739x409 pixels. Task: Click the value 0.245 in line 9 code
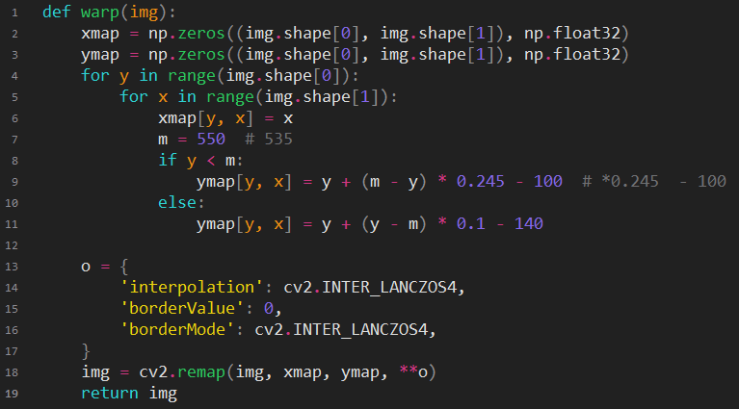coord(480,182)
